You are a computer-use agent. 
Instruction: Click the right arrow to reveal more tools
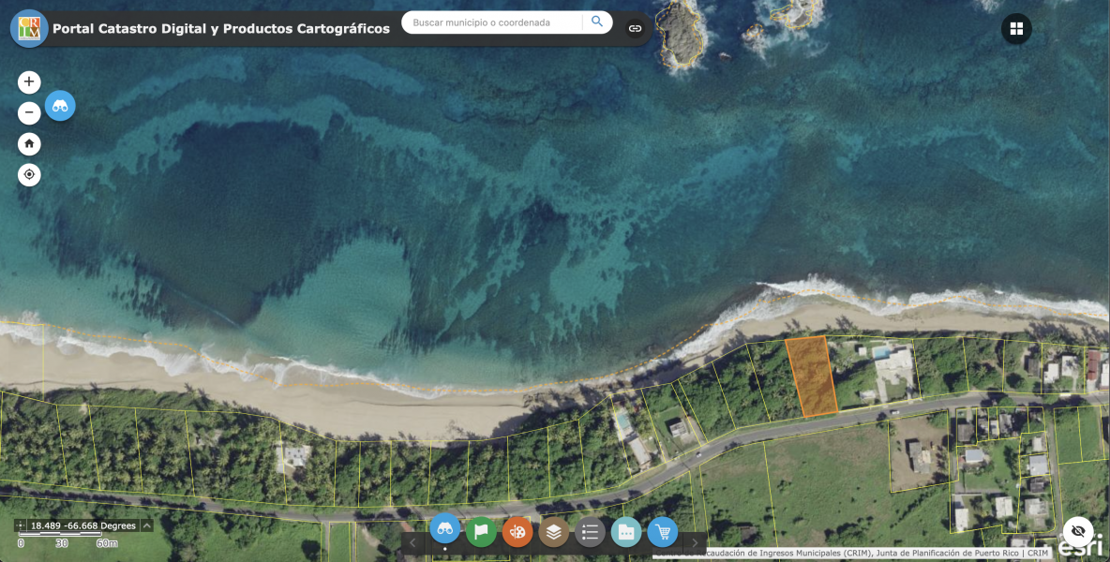click(694, 541)
